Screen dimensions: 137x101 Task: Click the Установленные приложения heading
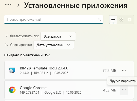[x=76, y=5]
